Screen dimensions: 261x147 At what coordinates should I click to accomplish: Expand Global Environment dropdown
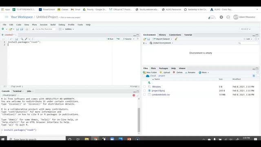tap(161, 43)
